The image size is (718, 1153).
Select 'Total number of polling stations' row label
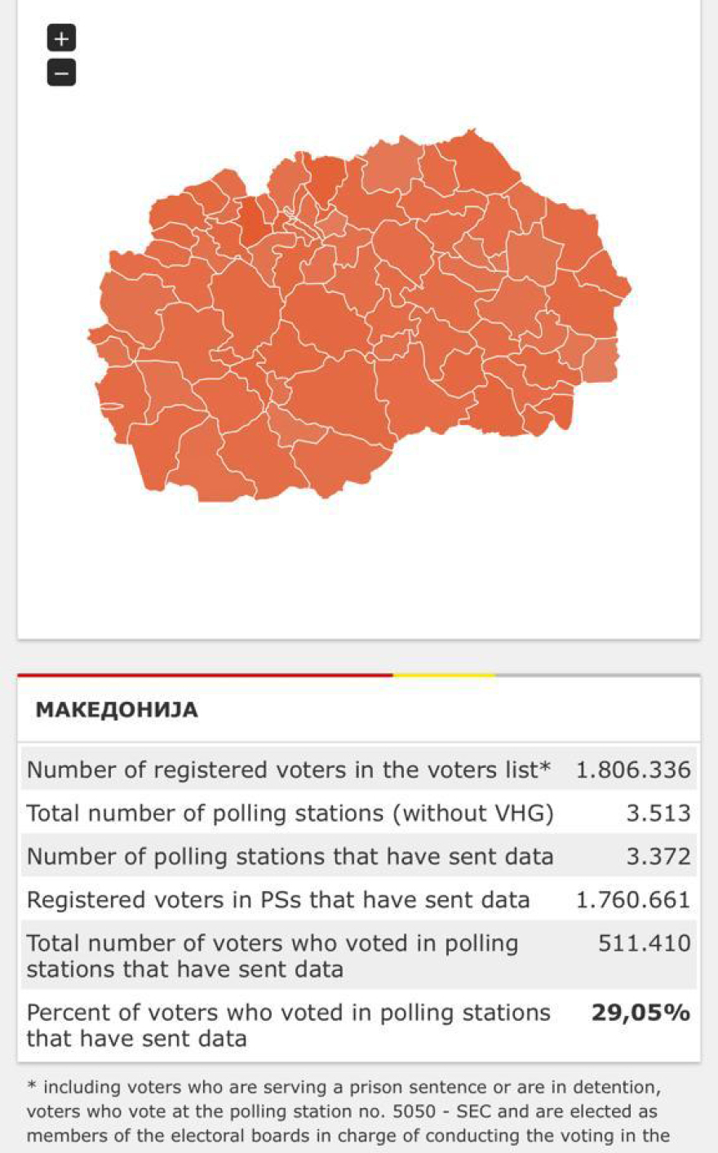point(290,814)
